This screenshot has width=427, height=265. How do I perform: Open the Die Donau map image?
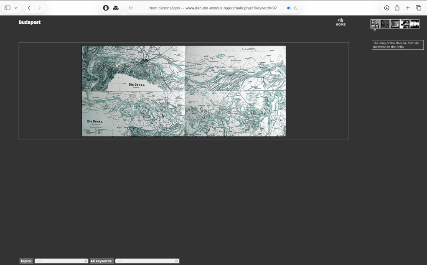point(184,91)
